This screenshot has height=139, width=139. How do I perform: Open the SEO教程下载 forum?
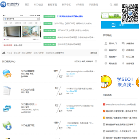click(28, 125)
